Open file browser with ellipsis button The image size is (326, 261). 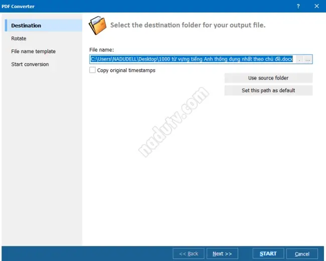(308, 60)
